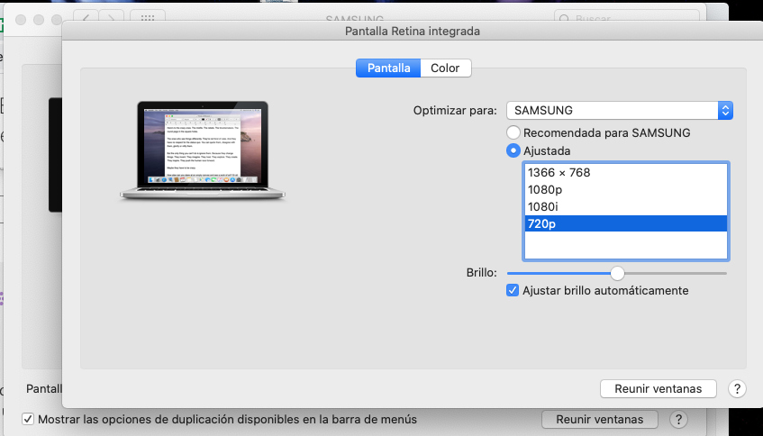Screen dimensions: 763x436
Task: Choose 1080i resolution in list
Action: (x=626, y=206)
